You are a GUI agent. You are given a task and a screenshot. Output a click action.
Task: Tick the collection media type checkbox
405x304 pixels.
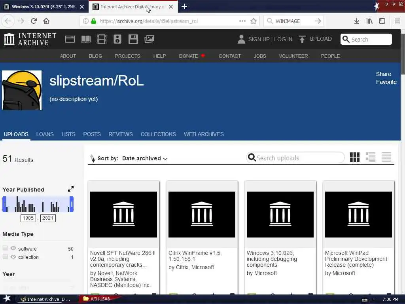point(5,256)
